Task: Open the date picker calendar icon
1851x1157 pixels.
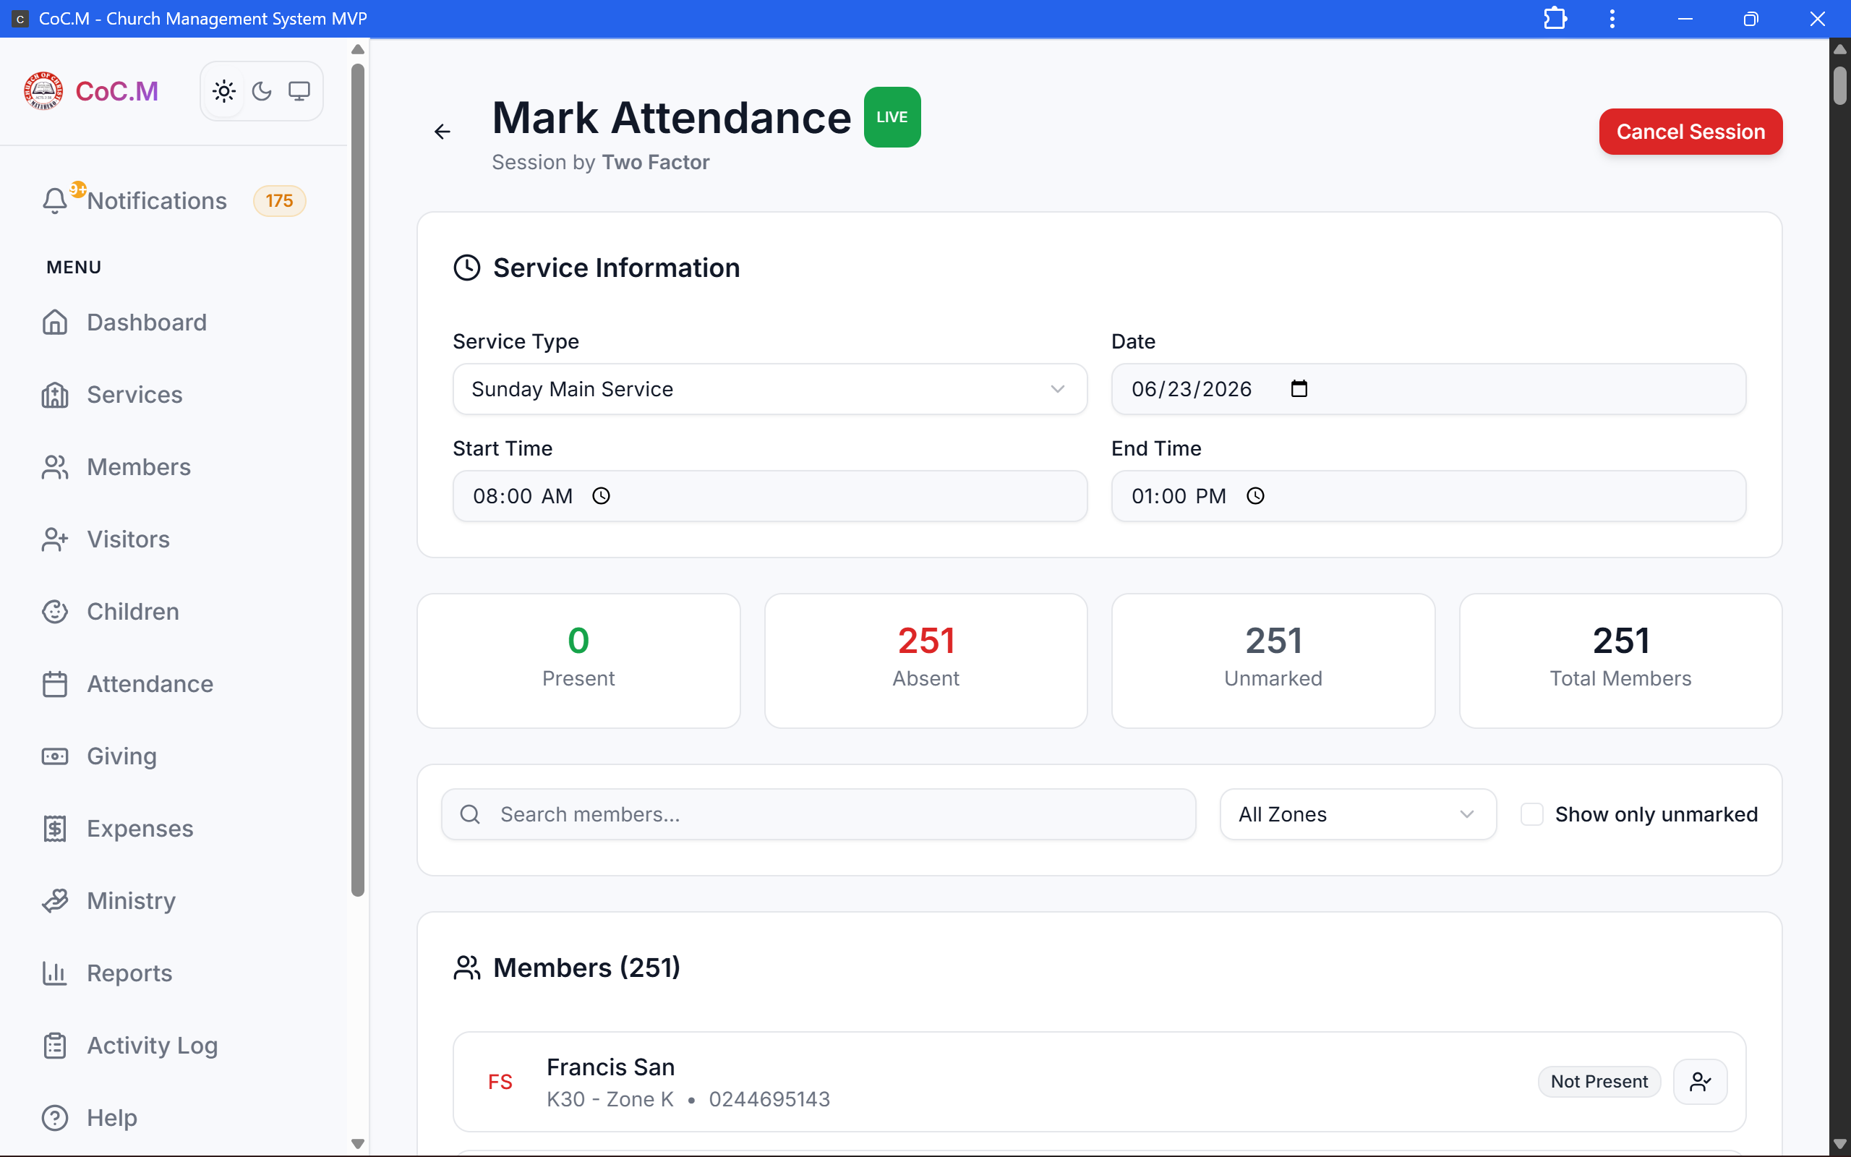Action: (x=1299, y=389)
